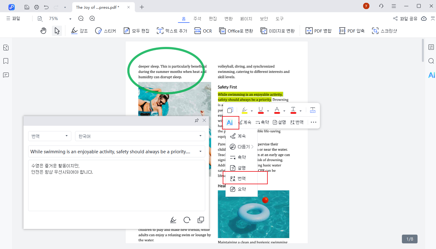This screenshot has width=436, height=249.
Task: Select the Screenshot (스크린샷) tool
Action: click(384, 30)
